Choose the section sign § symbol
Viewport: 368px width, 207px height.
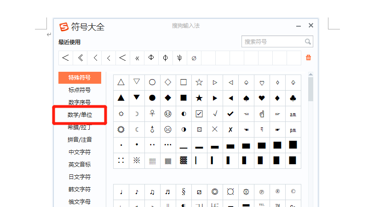(184, 192)
